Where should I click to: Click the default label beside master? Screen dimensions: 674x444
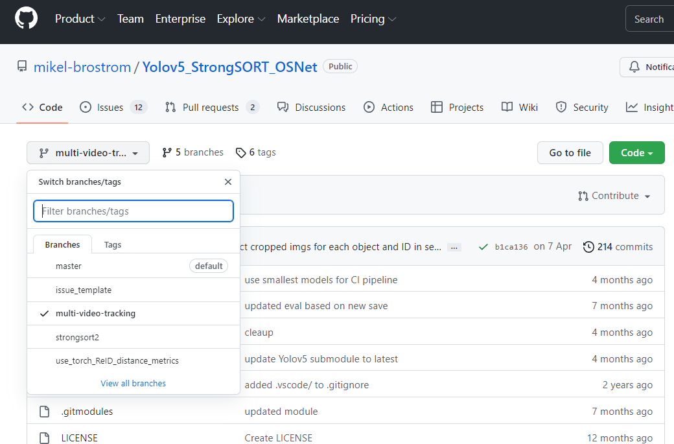(x=209, y=266)
